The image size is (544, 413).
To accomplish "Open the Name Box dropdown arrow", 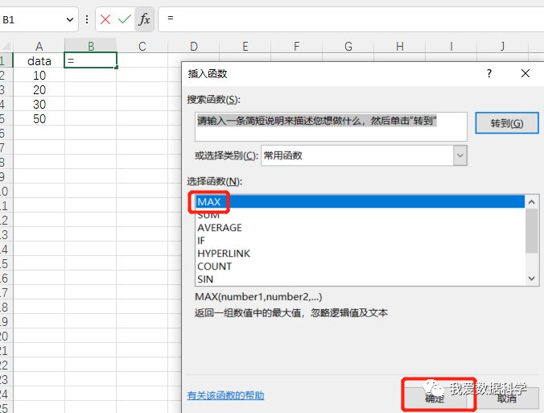I will click(70, 20).
